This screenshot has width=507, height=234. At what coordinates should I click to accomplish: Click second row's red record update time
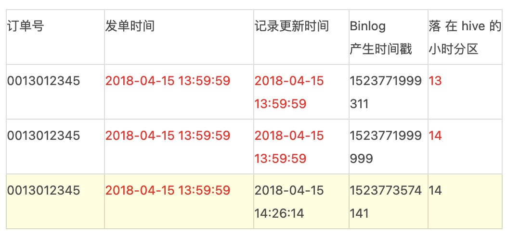pyautogui.click(x=289, y=147)
